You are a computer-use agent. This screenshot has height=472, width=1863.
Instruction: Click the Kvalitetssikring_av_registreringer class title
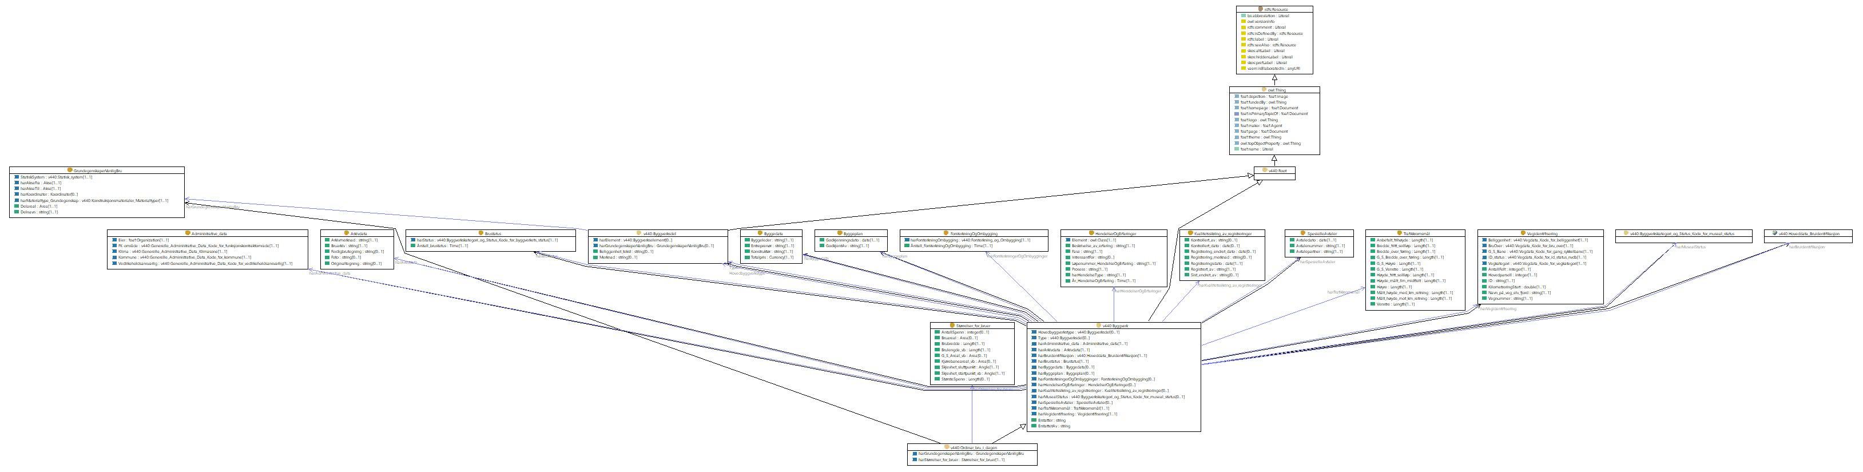click(1224, 233)
